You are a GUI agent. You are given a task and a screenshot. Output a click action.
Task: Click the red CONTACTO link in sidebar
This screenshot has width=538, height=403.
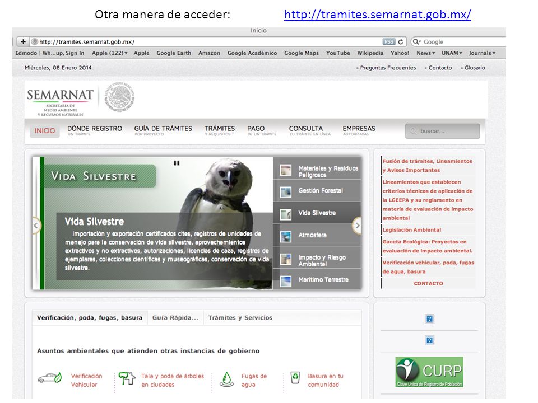[428, 283]
